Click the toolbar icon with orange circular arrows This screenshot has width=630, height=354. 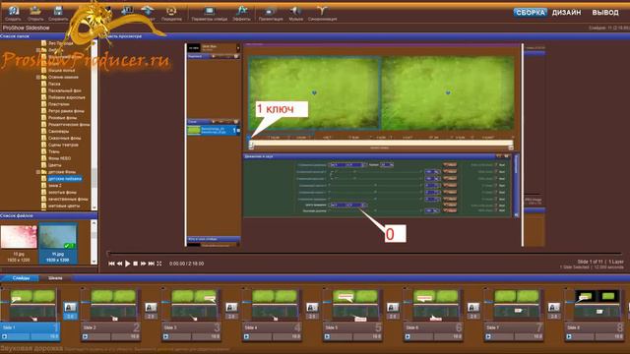(171, 12)
